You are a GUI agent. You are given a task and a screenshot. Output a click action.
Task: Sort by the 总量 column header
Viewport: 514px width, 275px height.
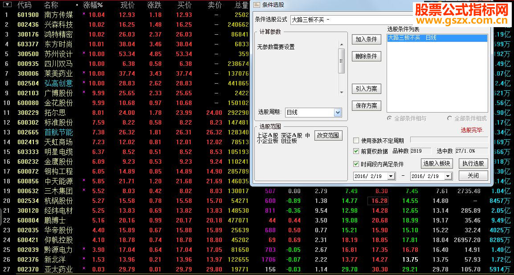(241, 5)
